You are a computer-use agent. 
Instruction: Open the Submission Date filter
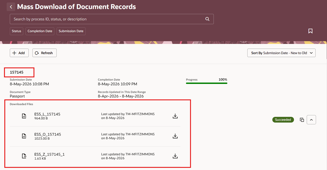71,31
